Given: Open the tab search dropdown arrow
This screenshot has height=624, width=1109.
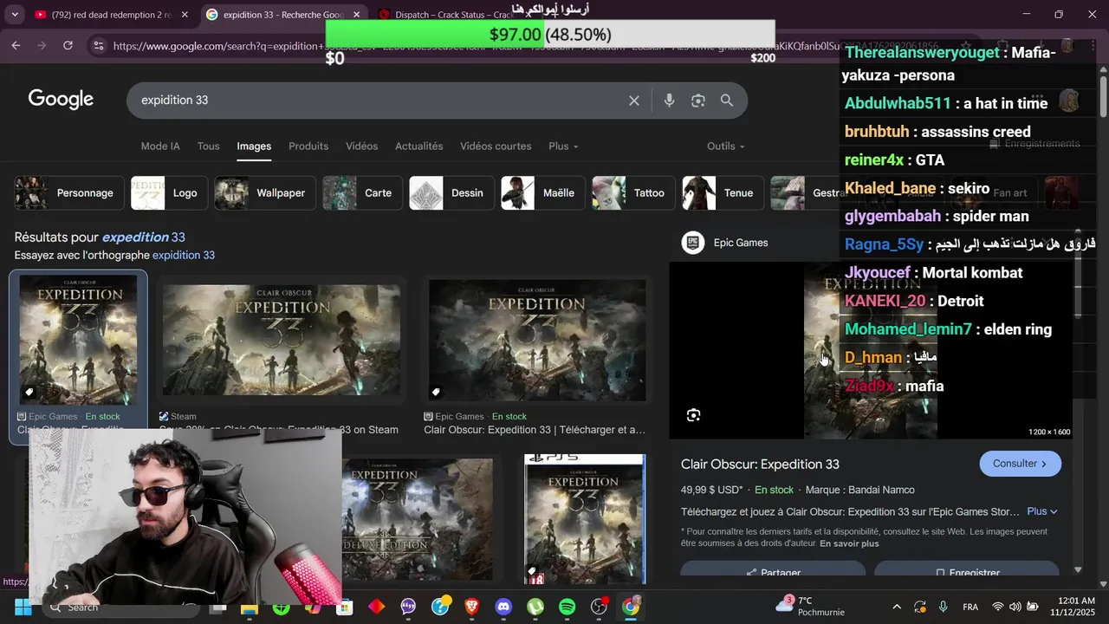Looking at the screenshot, I should 14,15.
